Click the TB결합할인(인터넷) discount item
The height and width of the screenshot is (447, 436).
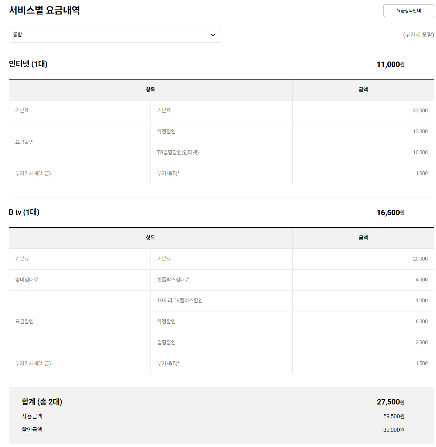coord(178,153)
